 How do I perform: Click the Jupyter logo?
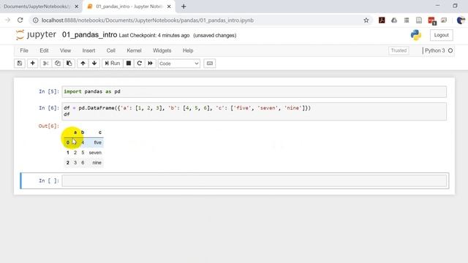[36, 34]
